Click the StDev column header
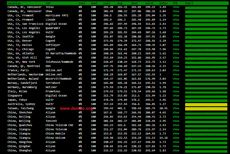The image size is (230, 154). tap(163, 3)
